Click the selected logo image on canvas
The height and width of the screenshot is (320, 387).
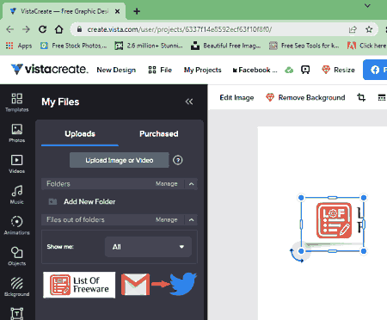tap(333, 225)
